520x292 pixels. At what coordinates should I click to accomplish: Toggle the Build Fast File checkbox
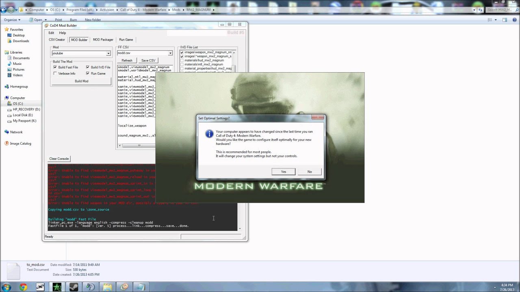(x=55, y=67)
